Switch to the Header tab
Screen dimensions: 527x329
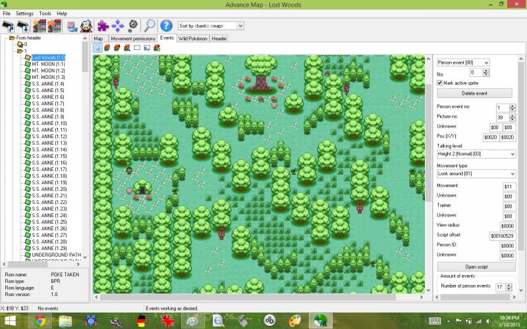(219, 39)
